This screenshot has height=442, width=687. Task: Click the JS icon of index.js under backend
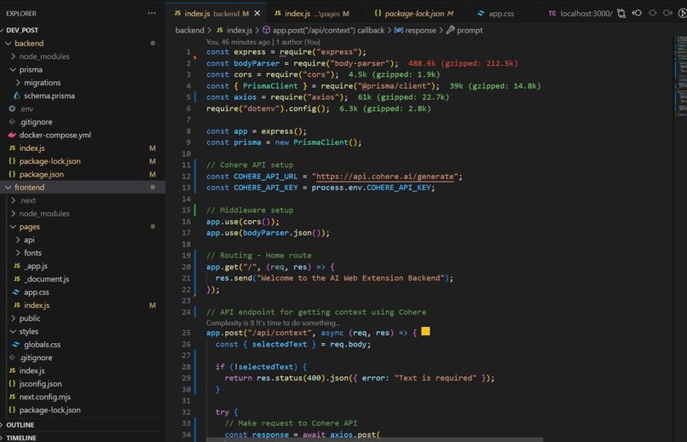(12, 148)
